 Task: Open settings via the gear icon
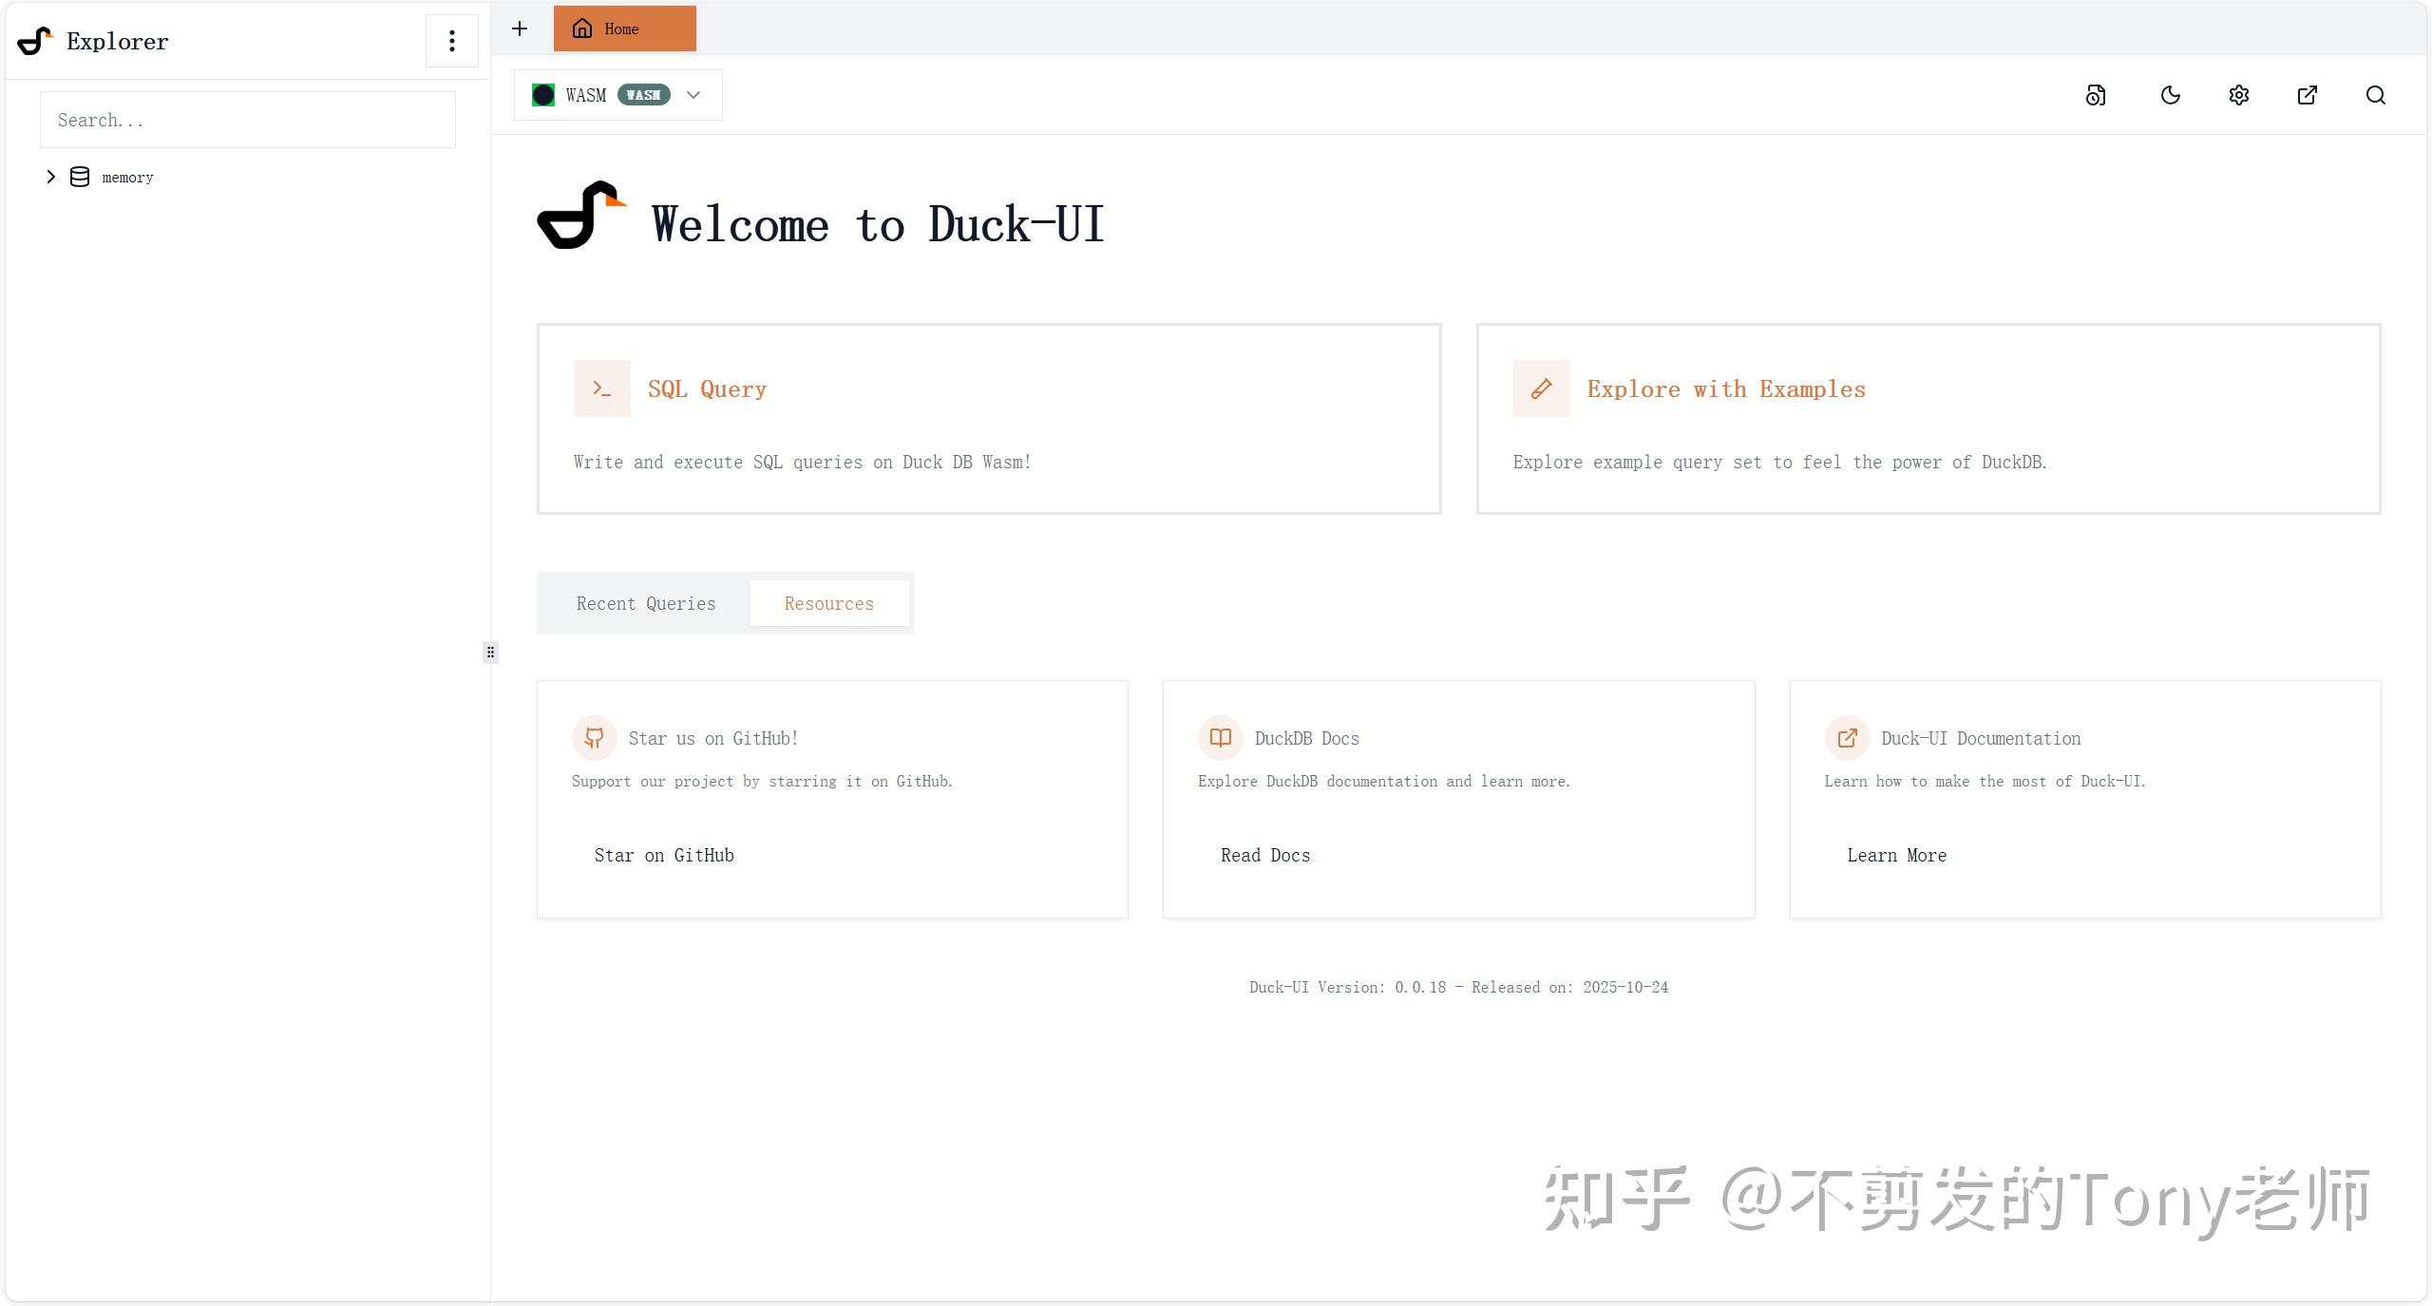pos(2238,95)
